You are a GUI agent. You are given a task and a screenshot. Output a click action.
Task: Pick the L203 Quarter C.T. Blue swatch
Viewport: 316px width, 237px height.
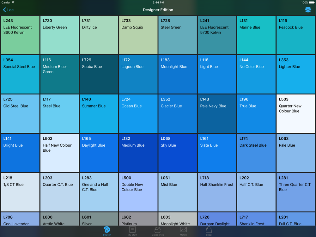[59, 192]
